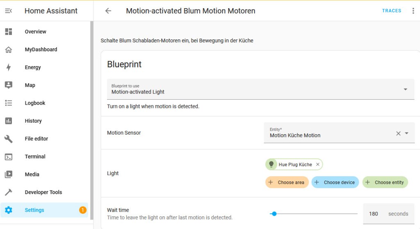420x229 pixels.
Task: Go back with the arrow icon
Action: click(108, 11)
